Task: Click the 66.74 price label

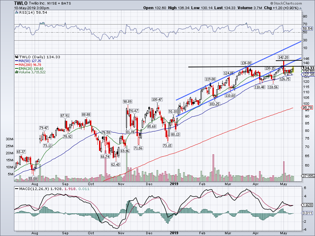Action: coord(105,156)
